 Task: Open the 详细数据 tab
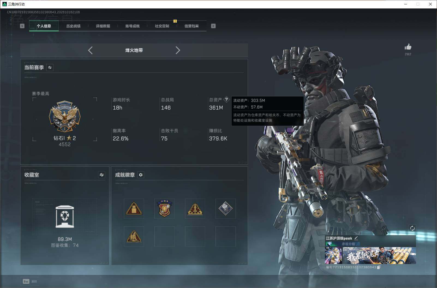click(x=103, y=26)
